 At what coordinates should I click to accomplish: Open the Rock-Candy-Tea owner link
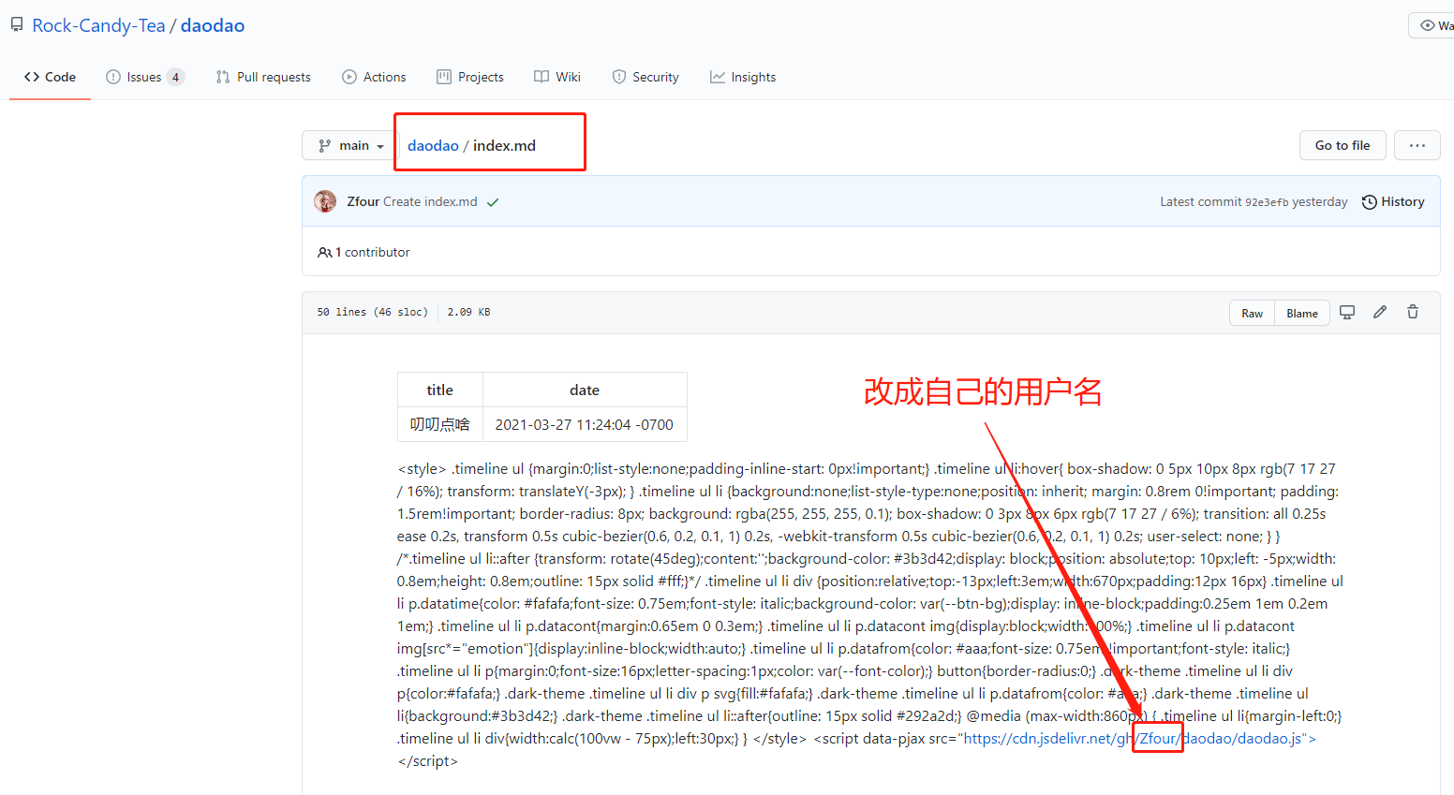(98, 25)
